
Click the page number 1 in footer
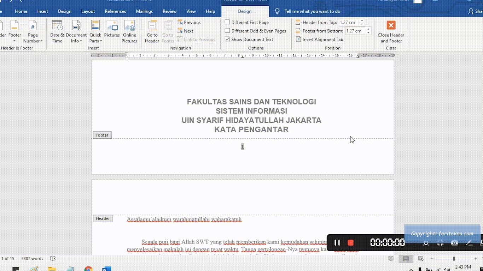(243, 146)
